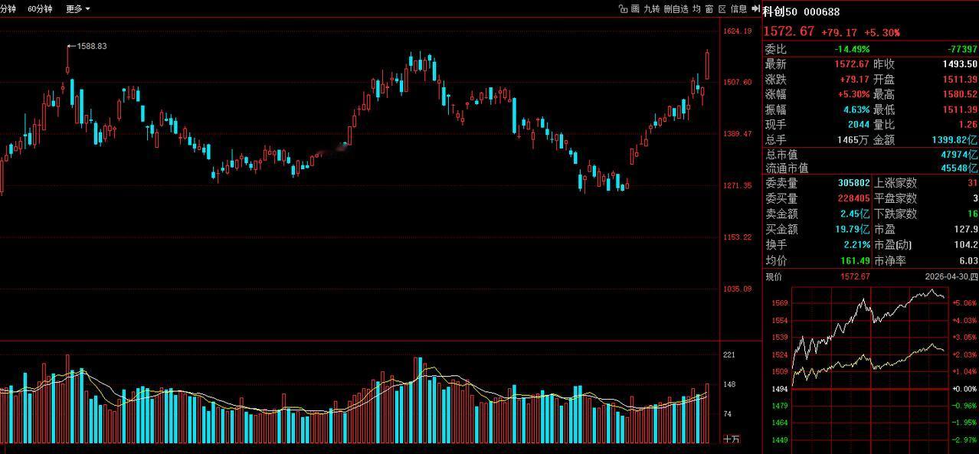The height and width of the screenshot is (454, 979).
Task: Click the 换手 value 2.21%
Action: pyautogui.click(x=856, y=245)
